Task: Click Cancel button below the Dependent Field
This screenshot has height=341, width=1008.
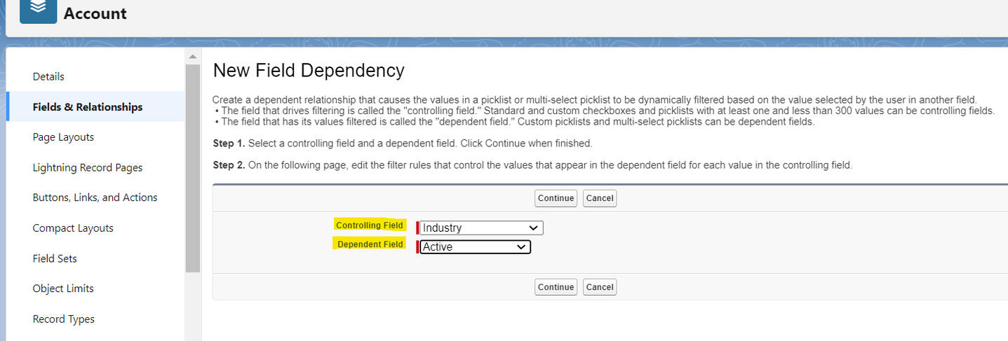Action: click(600, 287)
